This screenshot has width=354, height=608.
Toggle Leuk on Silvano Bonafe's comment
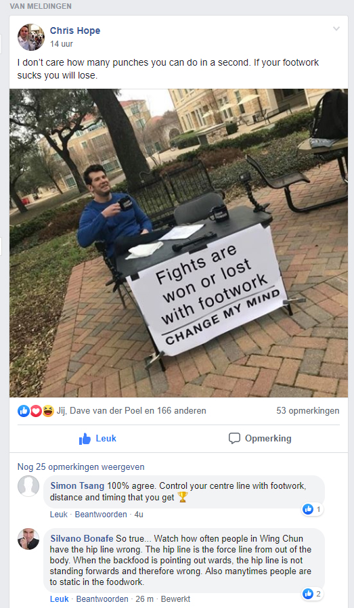(60, 599)
